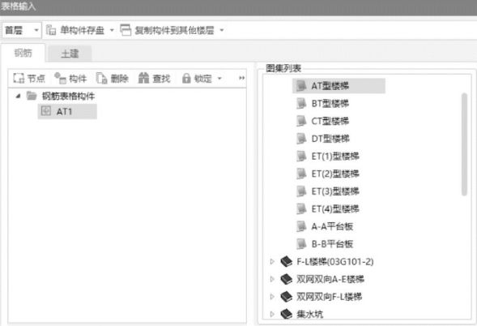Click the 构件 (component) toolbar icon
The image size is (477, 326).
point(60,79)
